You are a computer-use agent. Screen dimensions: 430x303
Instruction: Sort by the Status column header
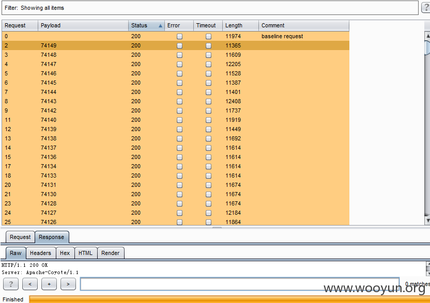(x=146, y=25)
